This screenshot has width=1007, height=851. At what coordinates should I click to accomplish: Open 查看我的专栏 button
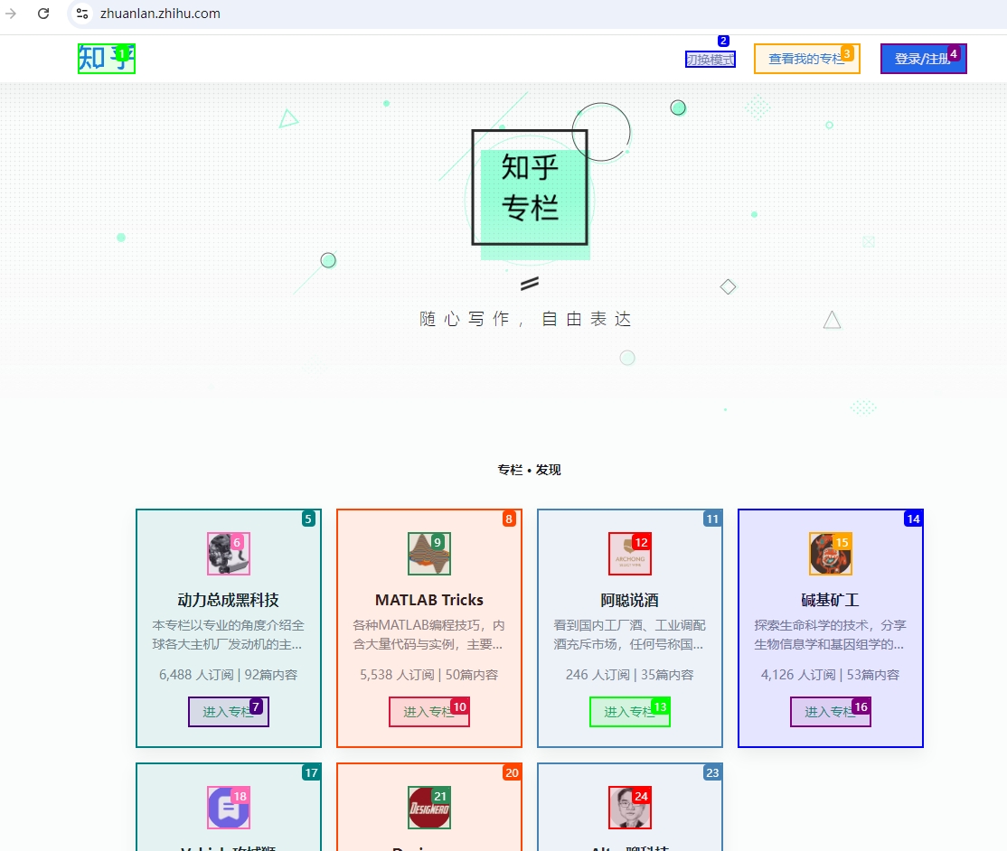pos(806,59)
